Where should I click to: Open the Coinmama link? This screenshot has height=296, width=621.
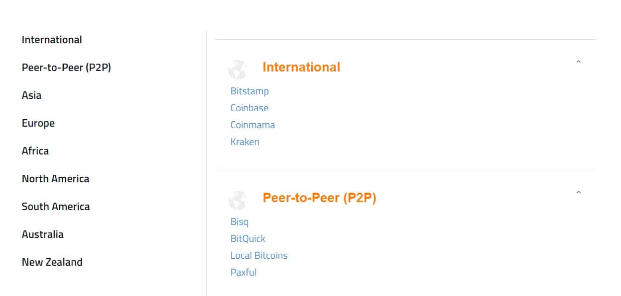tap(252, 125)
